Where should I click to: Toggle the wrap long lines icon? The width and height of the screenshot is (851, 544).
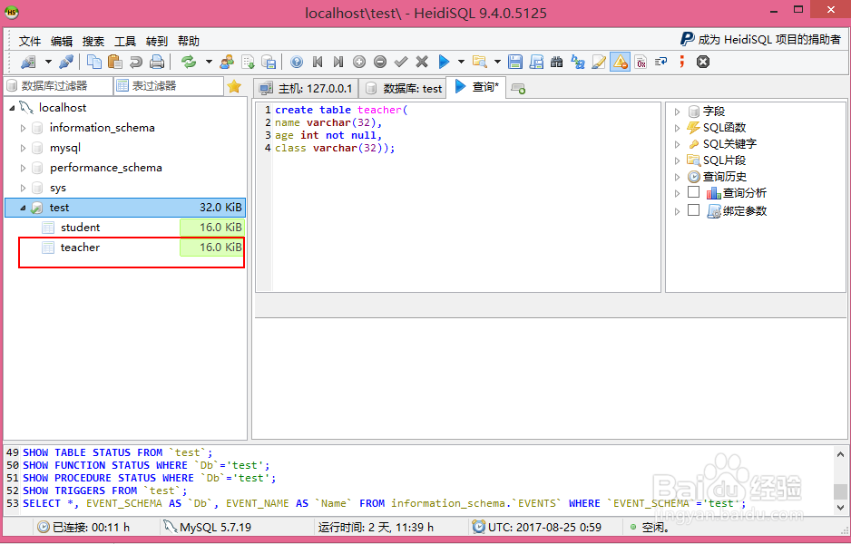661,62
